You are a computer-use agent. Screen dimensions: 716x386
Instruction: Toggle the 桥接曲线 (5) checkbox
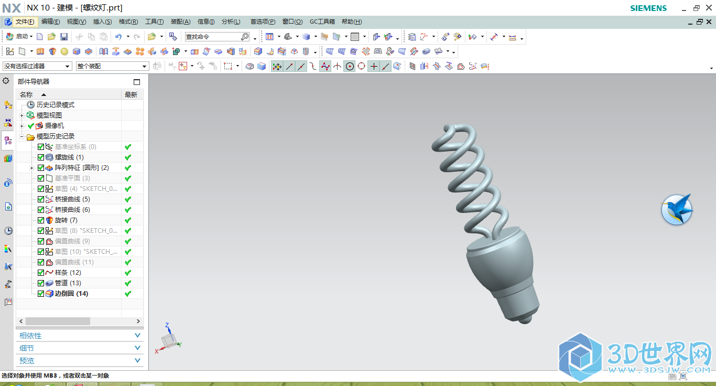coord(41,199)
